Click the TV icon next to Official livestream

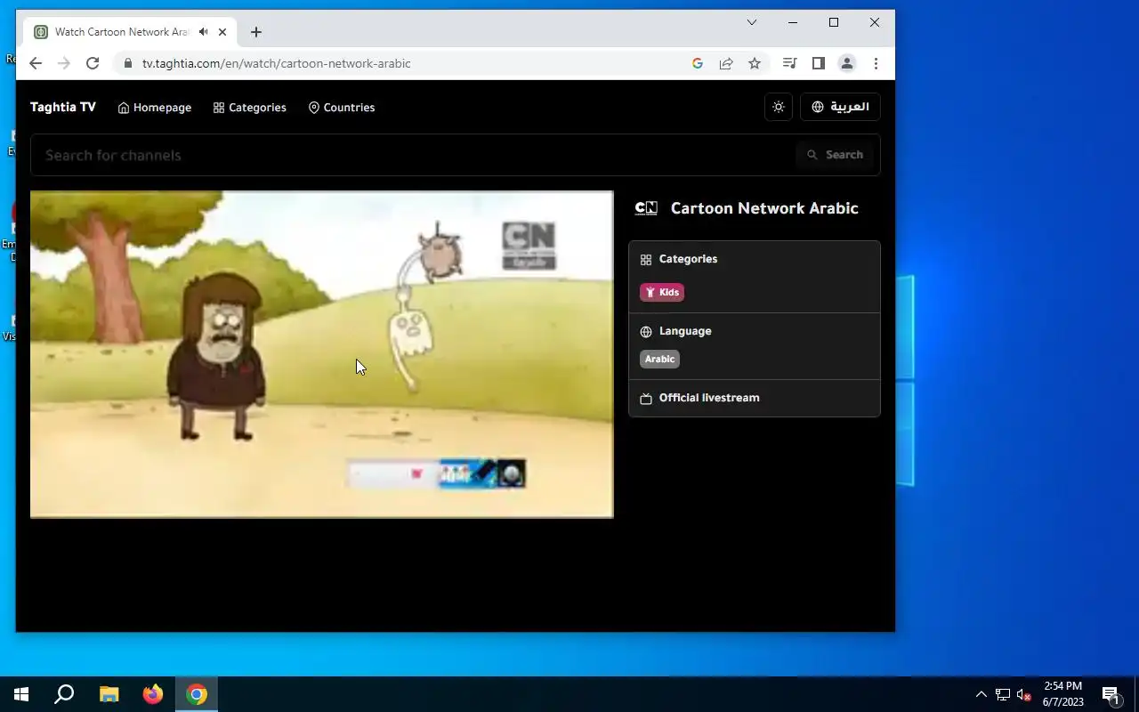pos(646,399)
